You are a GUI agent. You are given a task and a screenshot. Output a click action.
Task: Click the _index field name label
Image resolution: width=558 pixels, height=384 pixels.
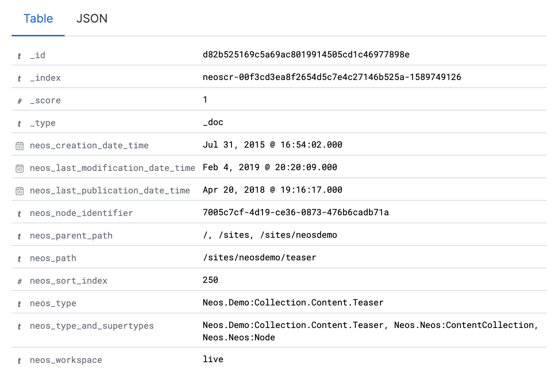[x=45, y=77]
